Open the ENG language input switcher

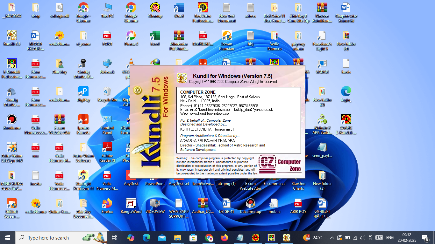(390, 238)
